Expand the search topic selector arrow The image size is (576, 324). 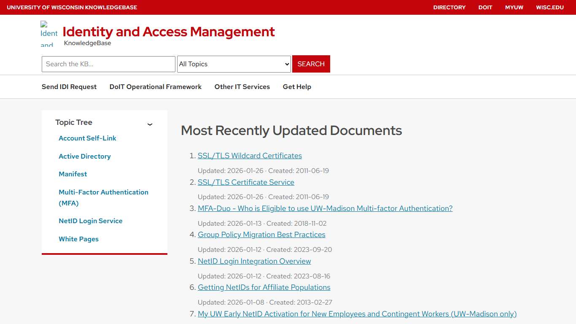click(287, 64)
